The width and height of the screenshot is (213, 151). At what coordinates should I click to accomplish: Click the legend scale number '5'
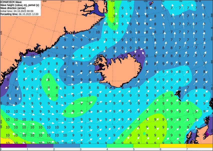(x=134, y=149)
